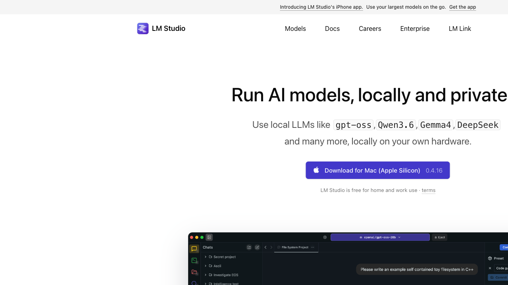The image size is (508, 285).
Task: Go back with the left arrow icon
Action: [266, 247]
